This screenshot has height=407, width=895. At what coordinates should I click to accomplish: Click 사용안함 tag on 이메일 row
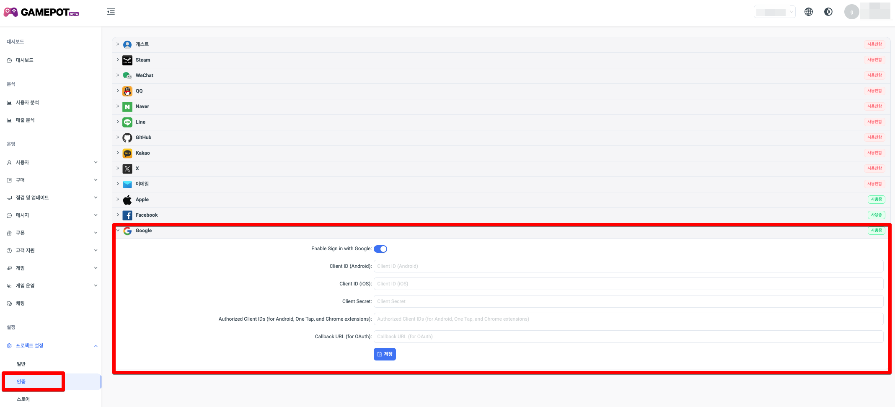point(874,184)
